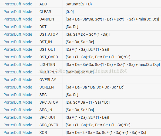Open the PorterDuff.Mode link beside OVERLAY
161x136 pixels.
click(x=18, y=80)
